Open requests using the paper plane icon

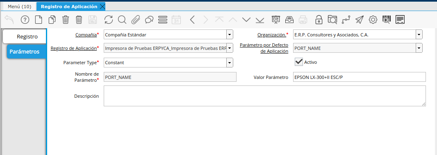tap(360, 20)
